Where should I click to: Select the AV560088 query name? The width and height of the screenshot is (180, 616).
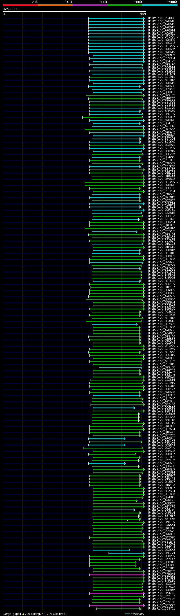(10, 9)
